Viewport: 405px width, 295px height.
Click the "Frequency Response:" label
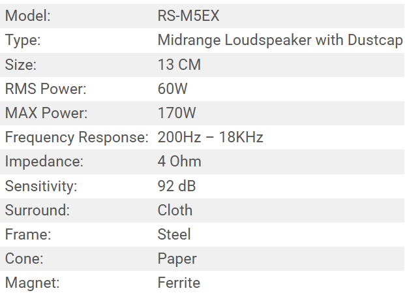tap(77, 138)
